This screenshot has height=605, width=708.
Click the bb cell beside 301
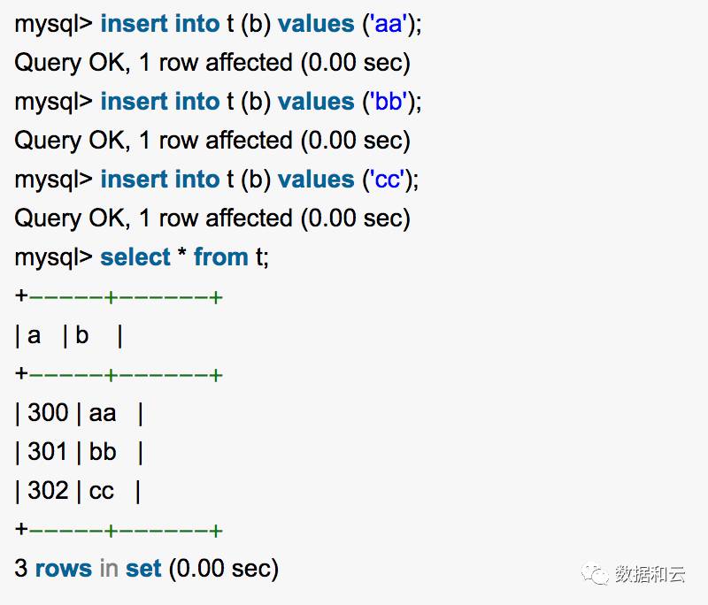[x=103, y=452]
